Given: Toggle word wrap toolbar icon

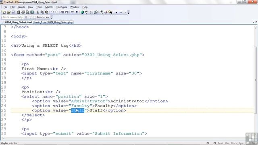Looking at the screenshot, I should [x=72, y=12].
